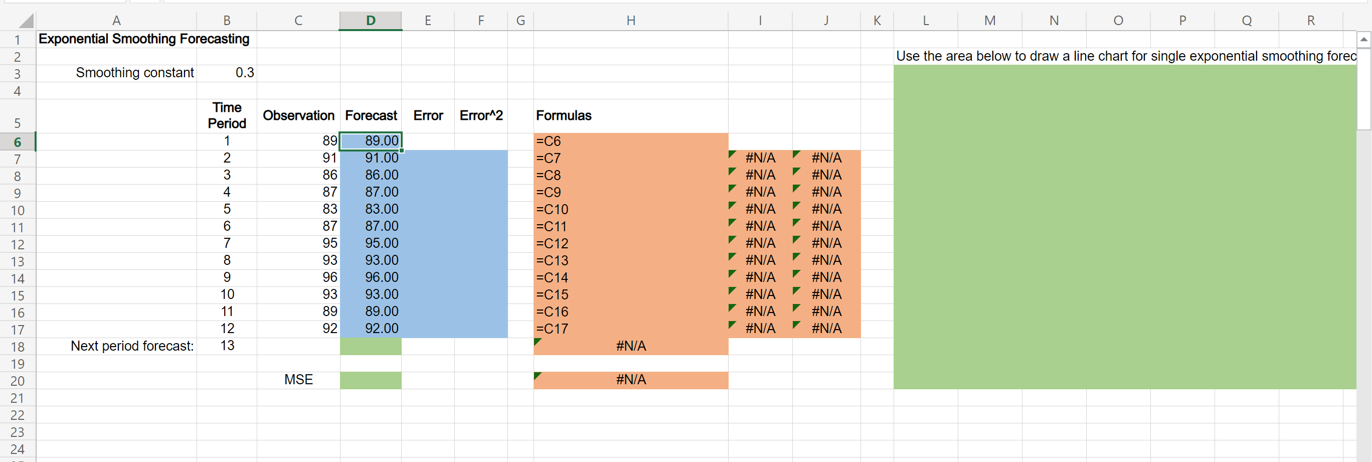Click the green error indicator in cell I7
Screen dimensions: 1372x462
pyautogui.click(x=731, y=153)
